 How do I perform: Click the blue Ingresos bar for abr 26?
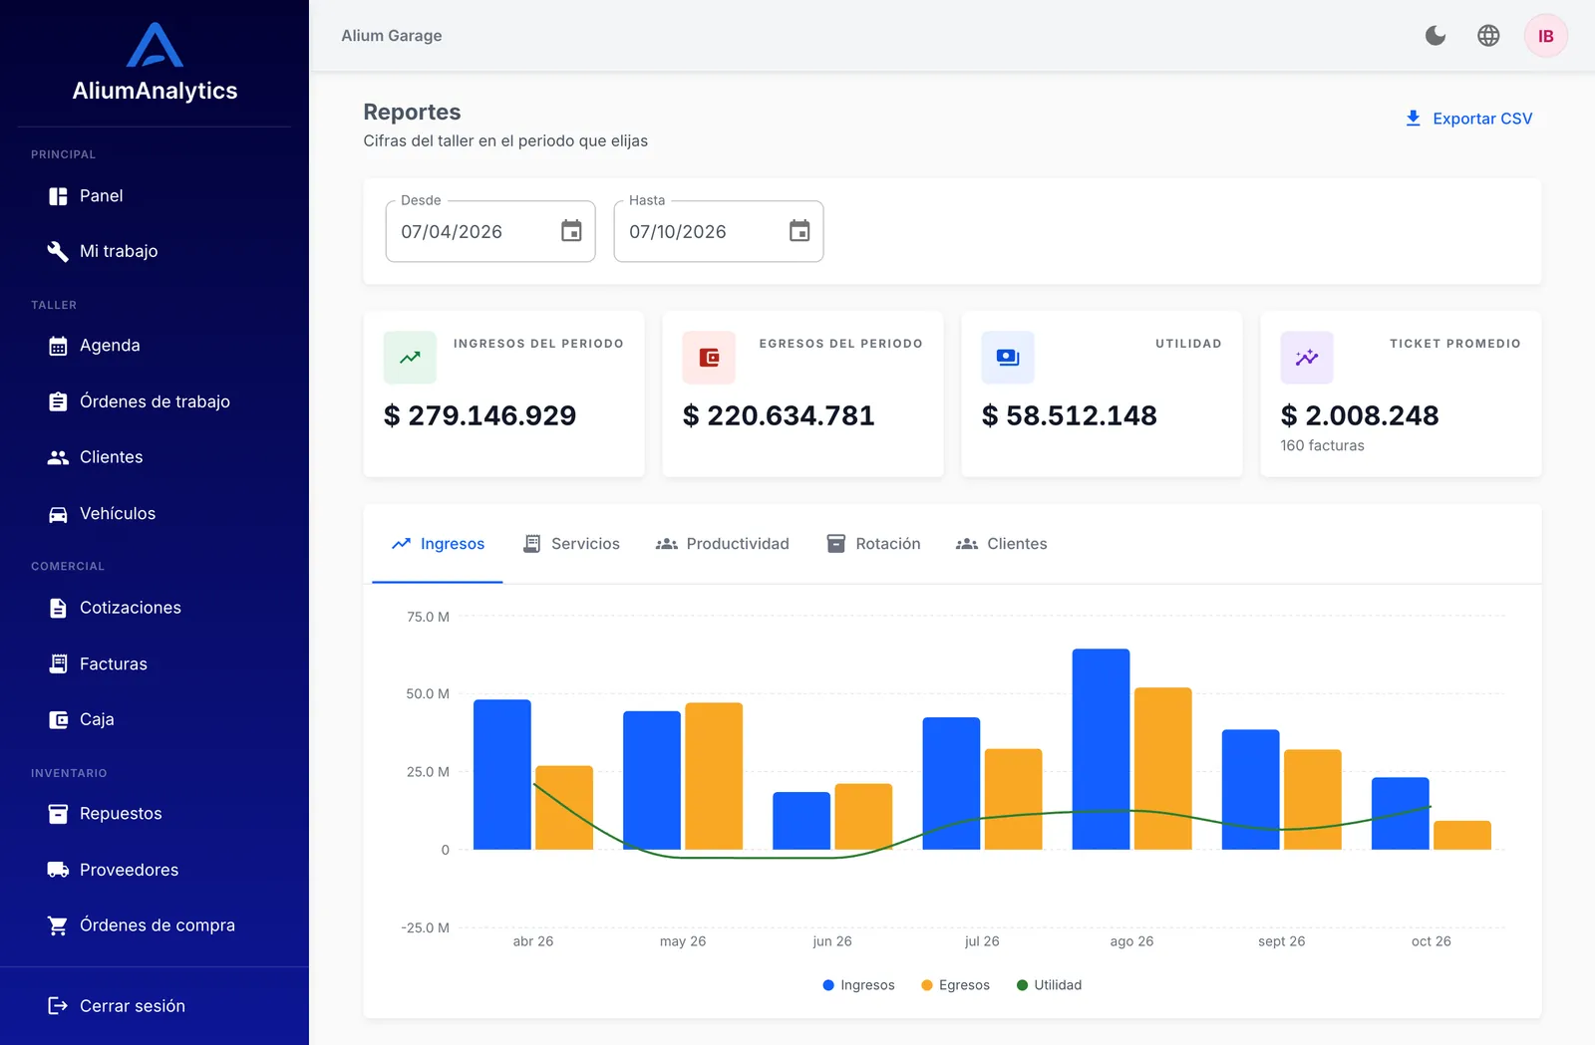click(x=502, y=775)
